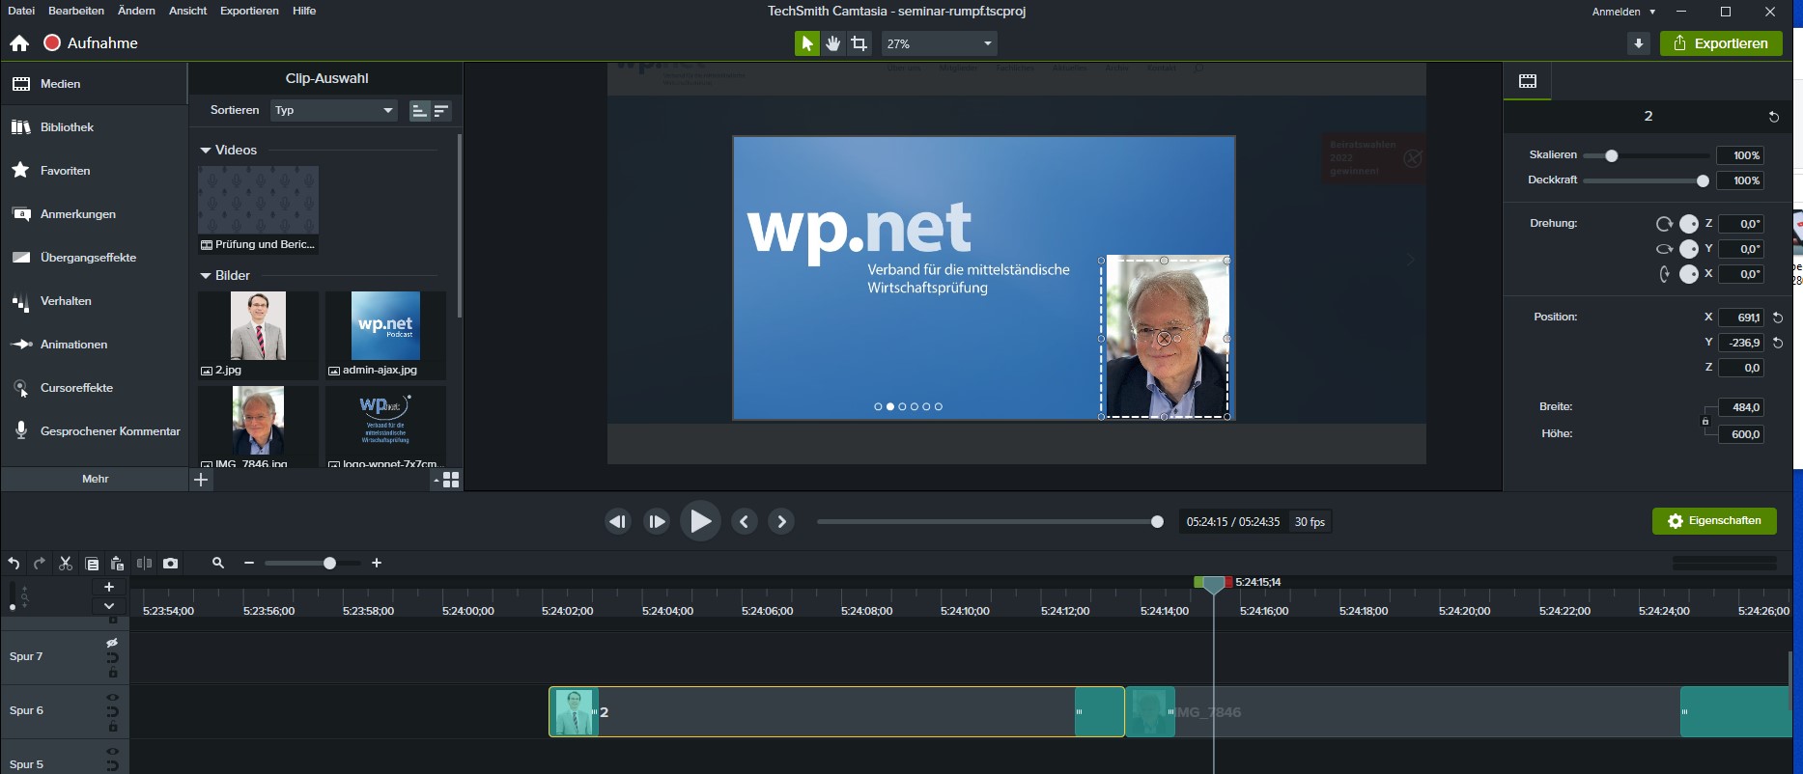Start recording with the Aufnahme button
The height and width of the screenshot is (774, 1803).
click(91, 43)
